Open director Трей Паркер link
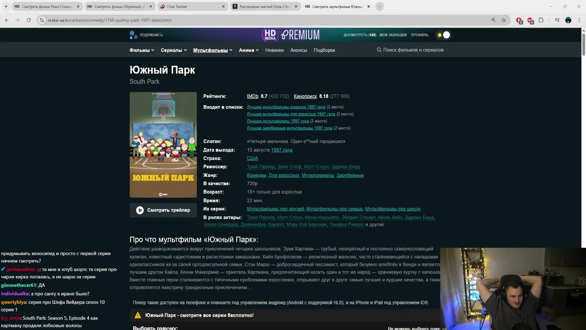The image size is (586, 330). tap(260, 167)
